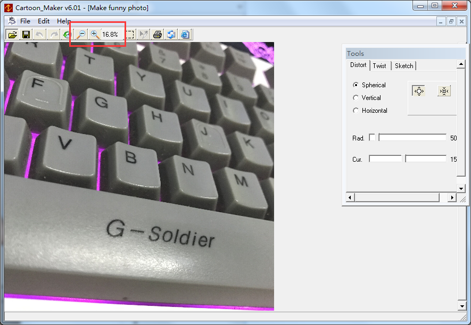Undo the last action
This screenshot has width=471, height=325.
pos(39,35)
